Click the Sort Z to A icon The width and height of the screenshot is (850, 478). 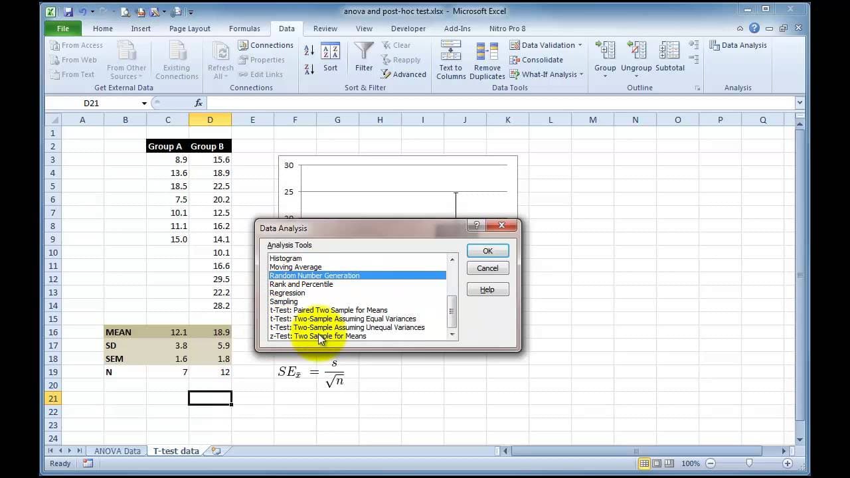click(x=309, y=68)
